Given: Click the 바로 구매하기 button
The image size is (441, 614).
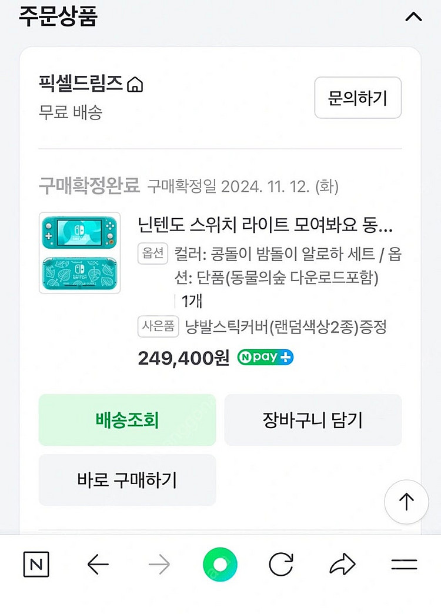Looking at the screenshot, I should point(127,480).
